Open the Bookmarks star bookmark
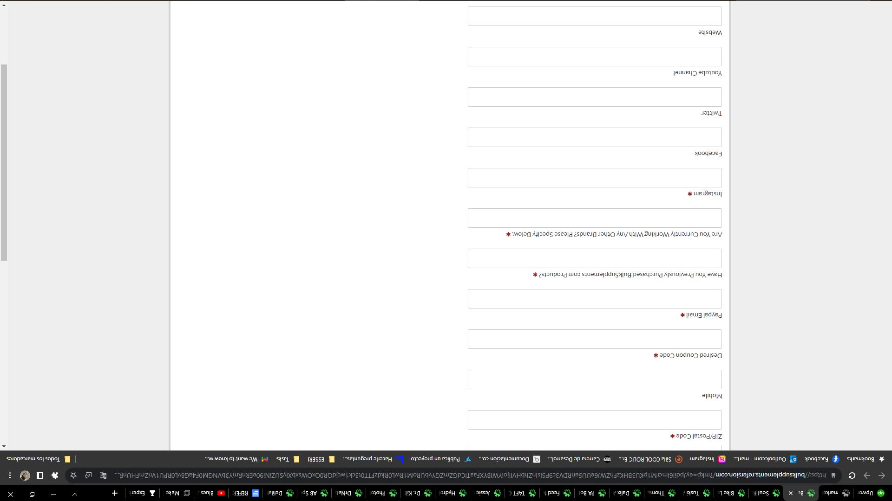The width and height of the screenshot is (892, 501). click(865, 459)
